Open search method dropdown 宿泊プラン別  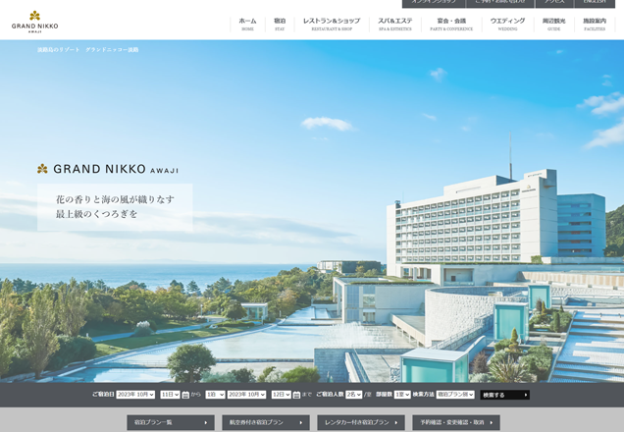[x=455, y=395]
